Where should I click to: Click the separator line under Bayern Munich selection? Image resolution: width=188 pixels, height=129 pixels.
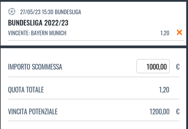pos(96,40)
